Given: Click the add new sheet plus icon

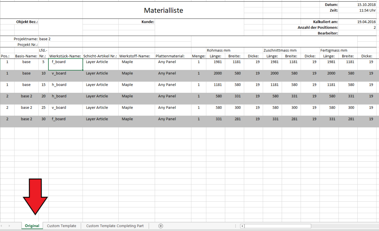Looking at the screenshot, I should pos(161,226).
